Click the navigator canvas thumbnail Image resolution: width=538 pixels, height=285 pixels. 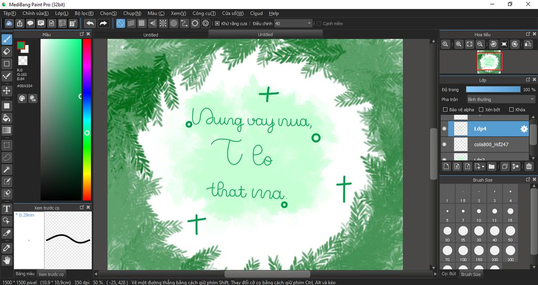tap(489, 62)
